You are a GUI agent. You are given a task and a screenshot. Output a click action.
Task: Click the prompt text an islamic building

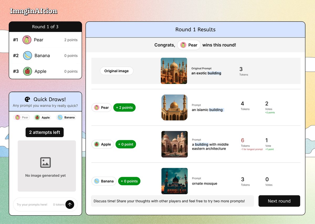coord(207,110)
